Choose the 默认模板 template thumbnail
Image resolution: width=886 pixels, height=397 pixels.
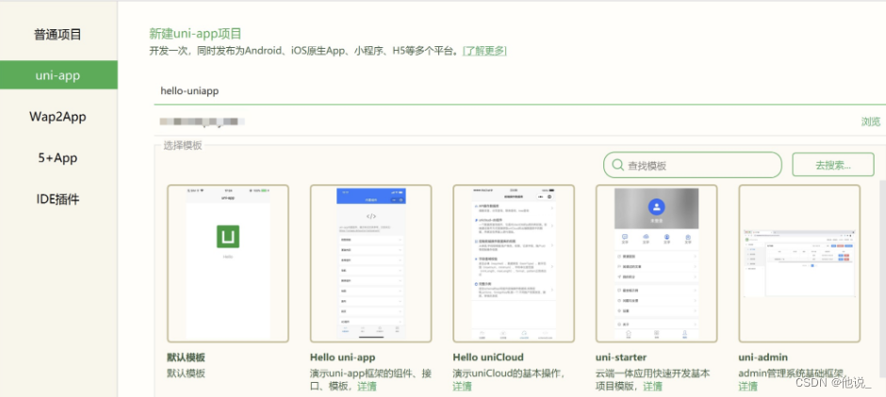(228, 263)
